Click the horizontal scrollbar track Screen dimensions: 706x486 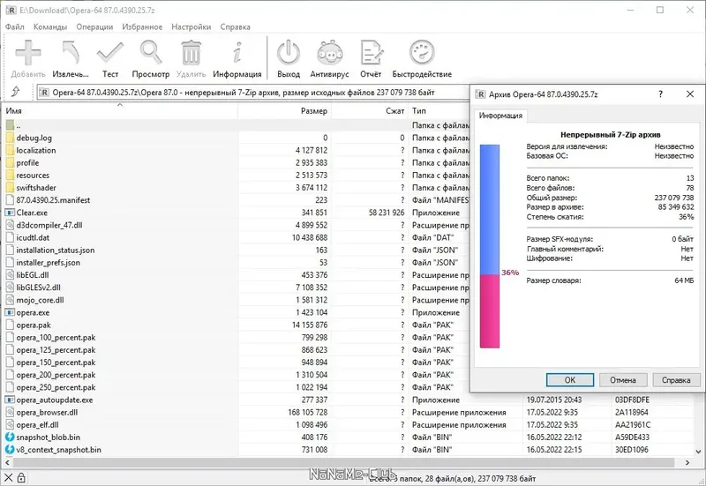pos(344,462)
